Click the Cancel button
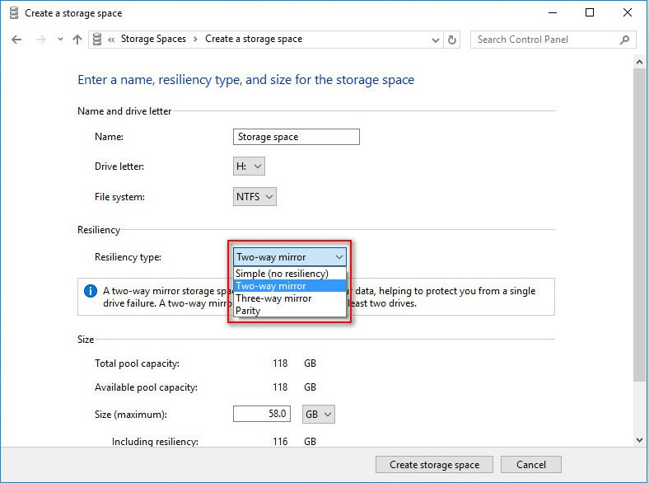Screen dimensions: 649x483 coord(530,465)
